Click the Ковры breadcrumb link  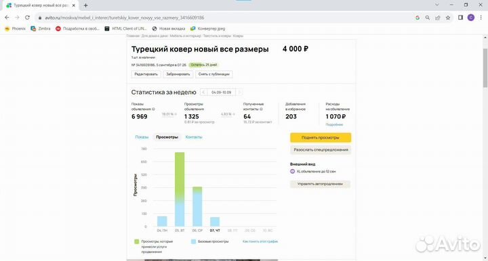click(238, 36)
